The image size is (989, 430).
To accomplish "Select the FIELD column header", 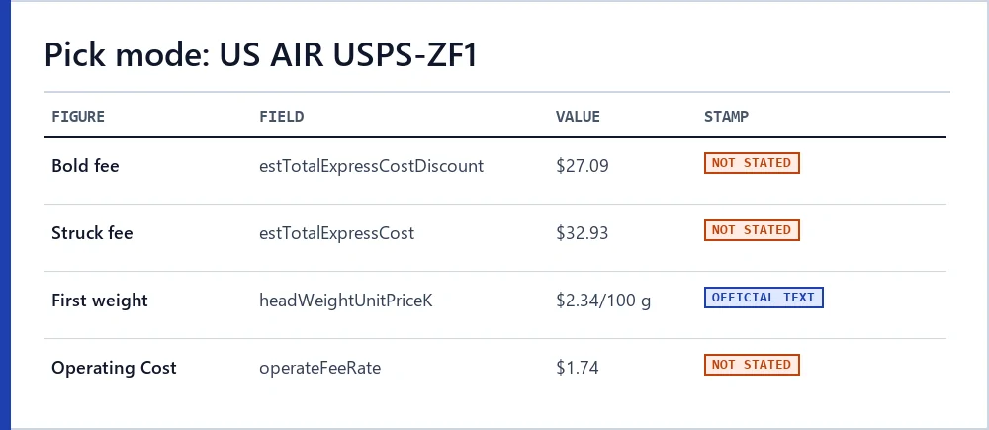I will pos(281,116).
